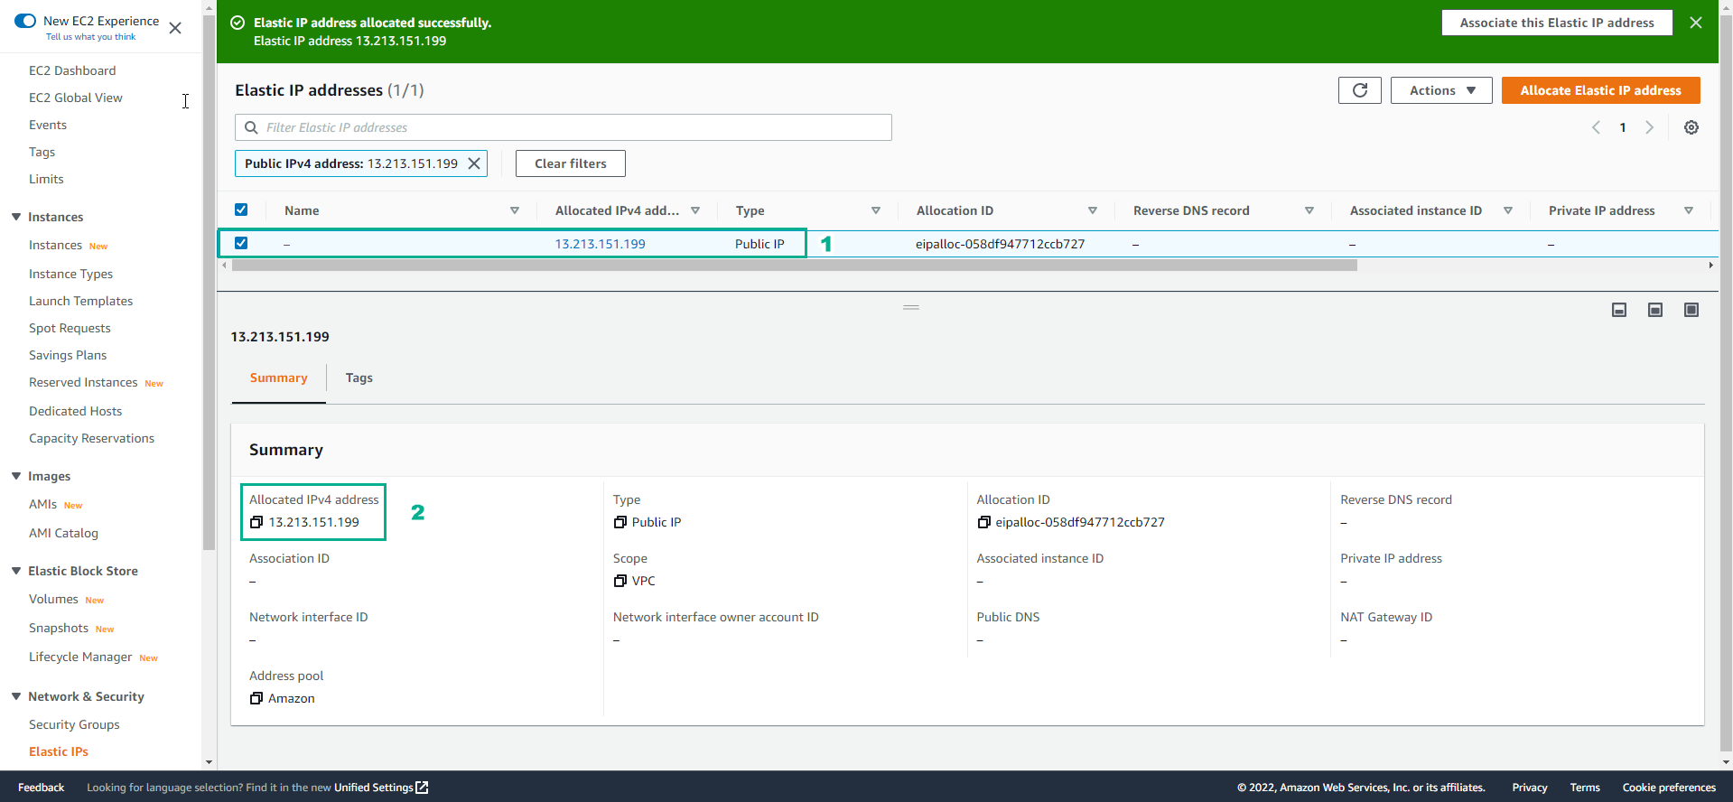This screenshot has width=1733, height=802.
Task: Click Allocate Elastic IP address button
Action: pos(1600,90)
